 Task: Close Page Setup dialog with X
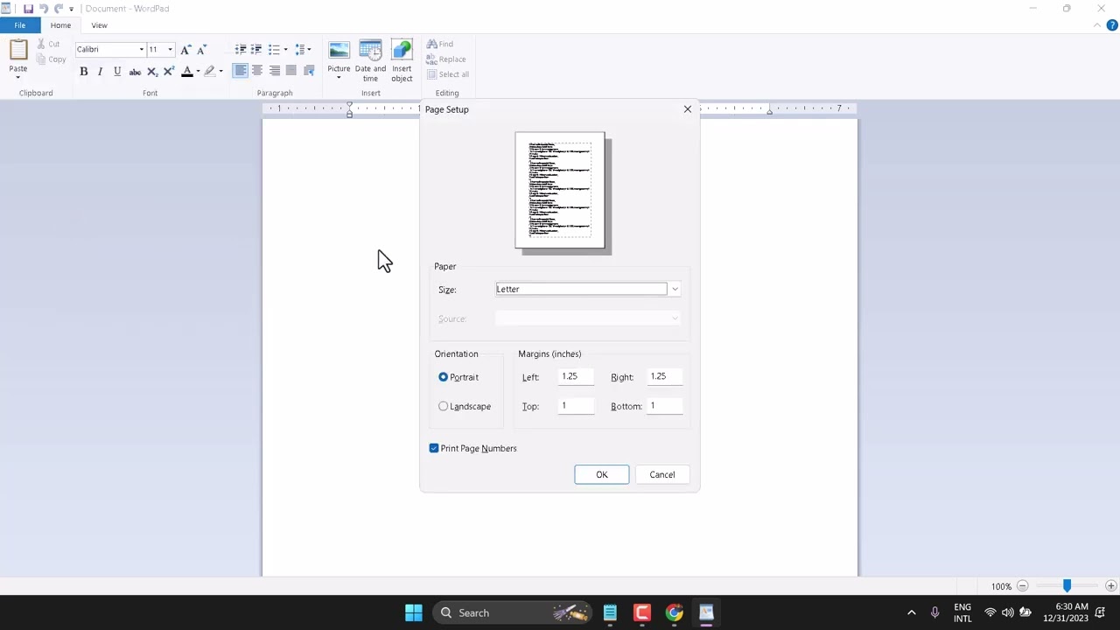[688, 109]
